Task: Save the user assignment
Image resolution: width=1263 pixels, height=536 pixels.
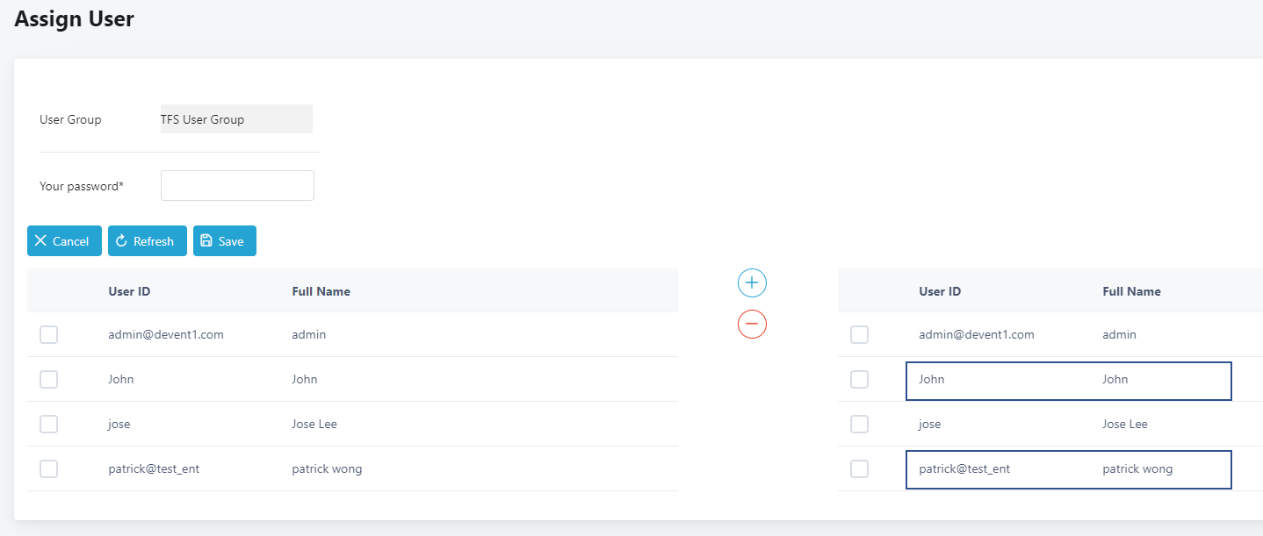Action: coord(225,241)
